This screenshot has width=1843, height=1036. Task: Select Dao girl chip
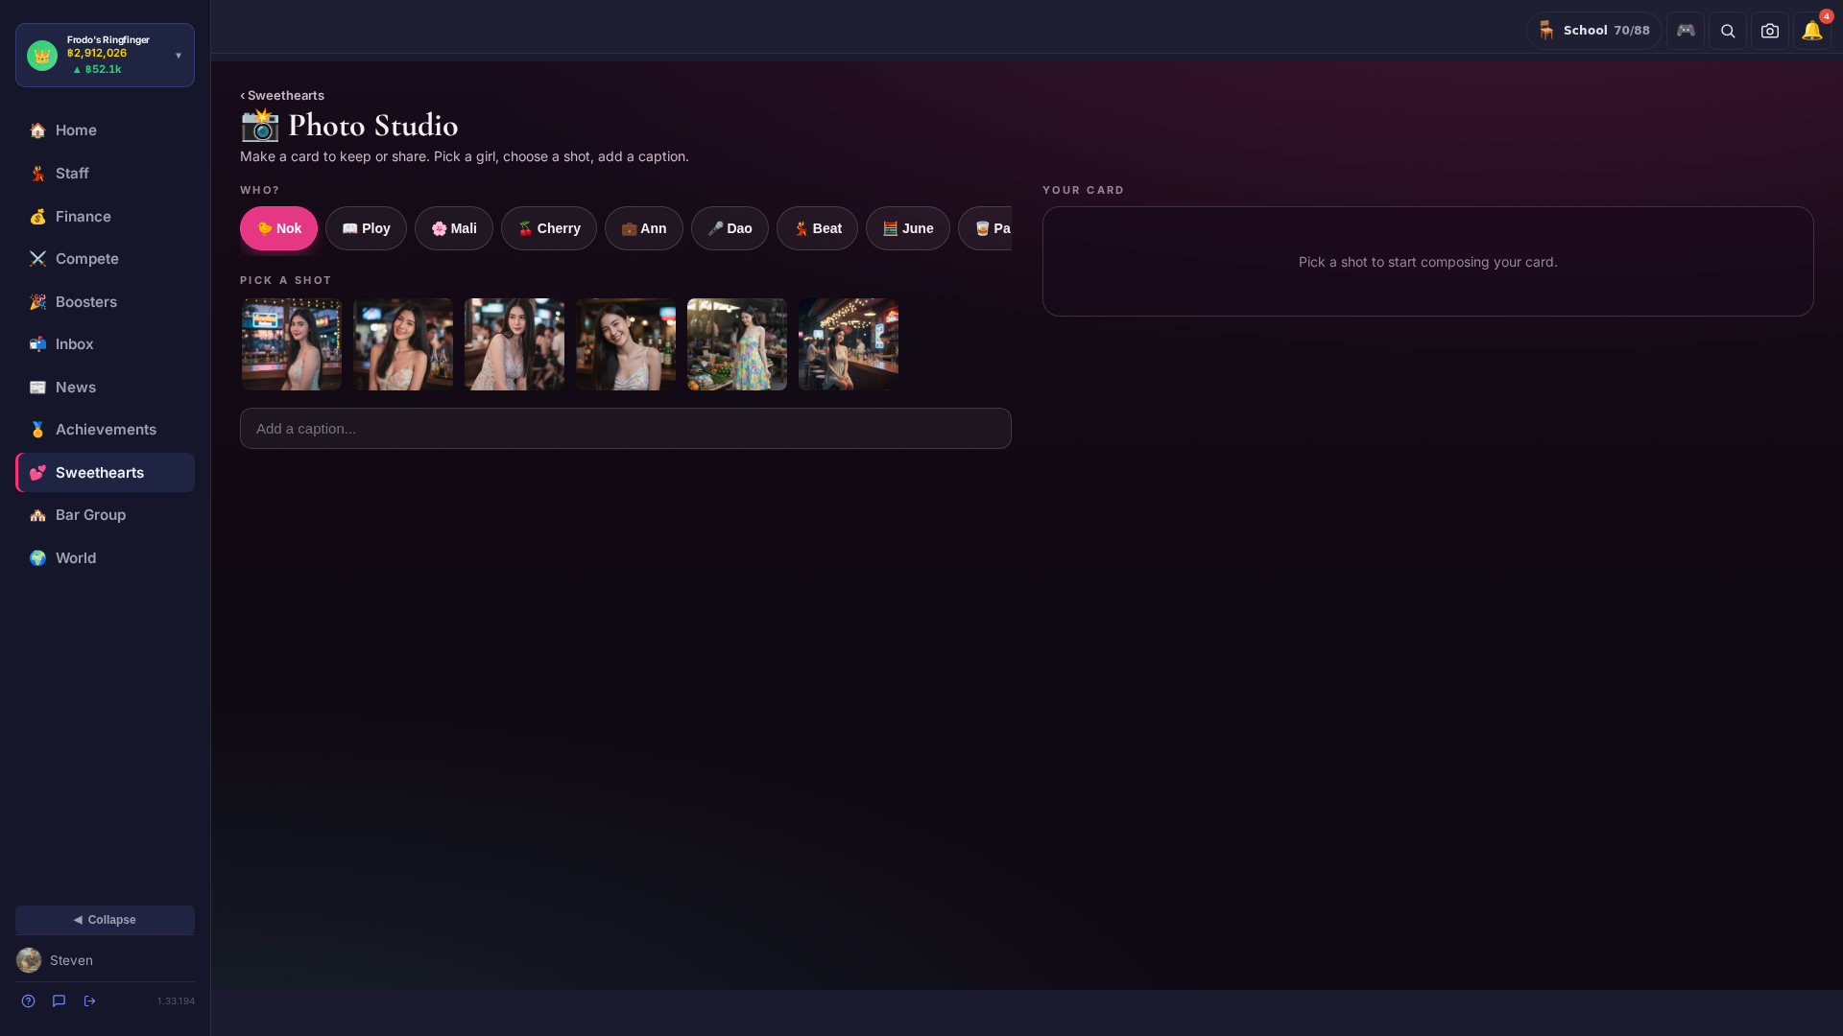730,228
